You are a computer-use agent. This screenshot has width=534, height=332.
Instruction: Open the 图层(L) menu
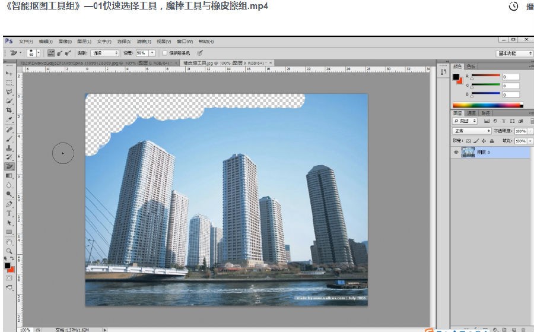(x=84, y=42)
